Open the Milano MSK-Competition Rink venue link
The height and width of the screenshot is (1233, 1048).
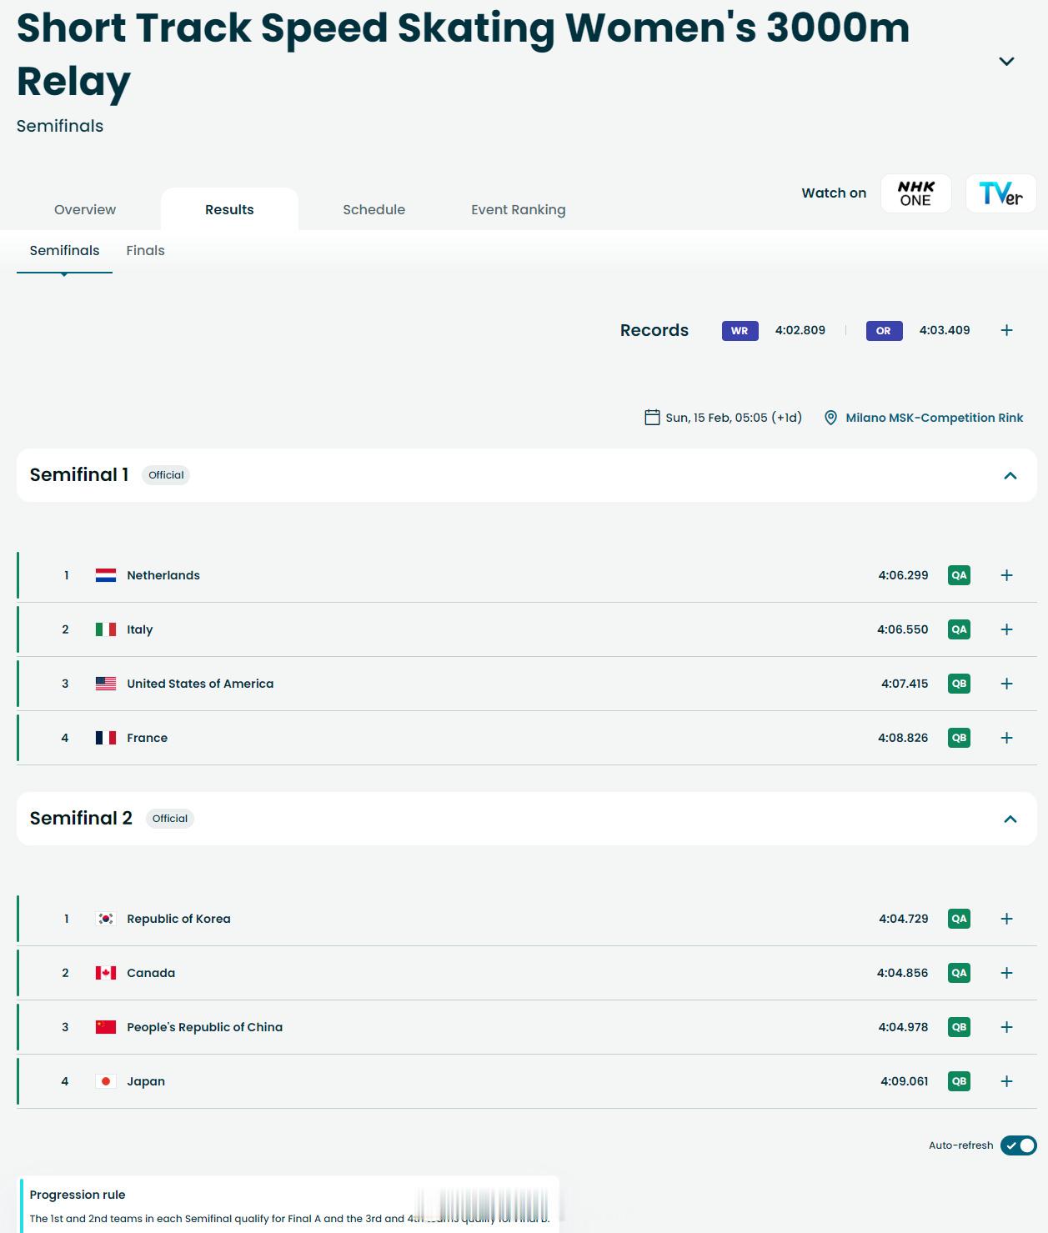(934, 418)
